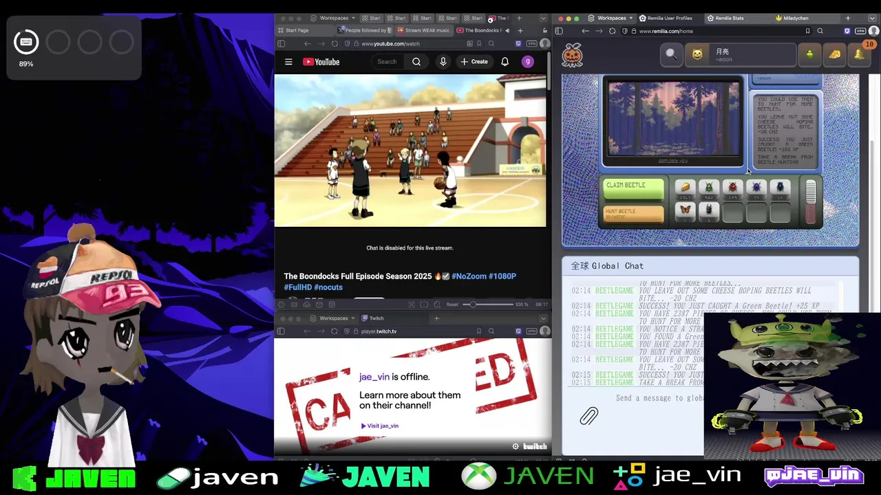This screenshot has width=881, height=495.
Task: Open the YouTube hamburger guide menu
Action: [288, 62]
